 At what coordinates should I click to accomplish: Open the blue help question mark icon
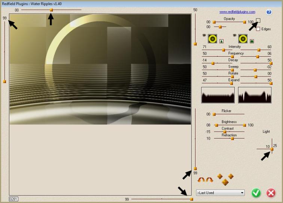pos(269,12)
